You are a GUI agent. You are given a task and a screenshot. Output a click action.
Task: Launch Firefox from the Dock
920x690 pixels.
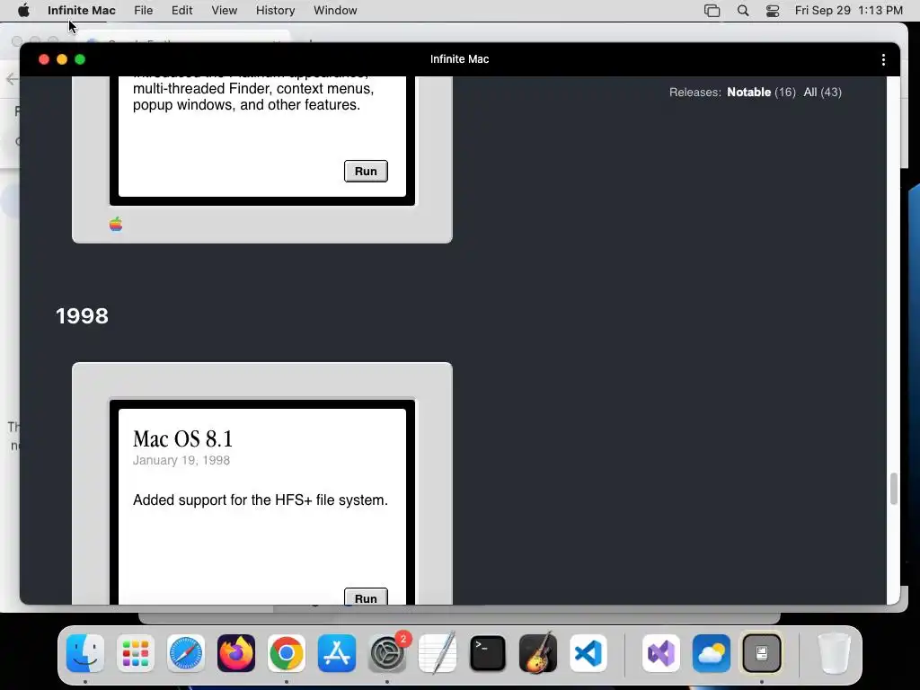click(236, 653)
